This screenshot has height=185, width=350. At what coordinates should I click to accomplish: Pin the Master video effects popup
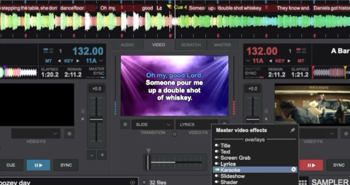[x=292, y=130]
